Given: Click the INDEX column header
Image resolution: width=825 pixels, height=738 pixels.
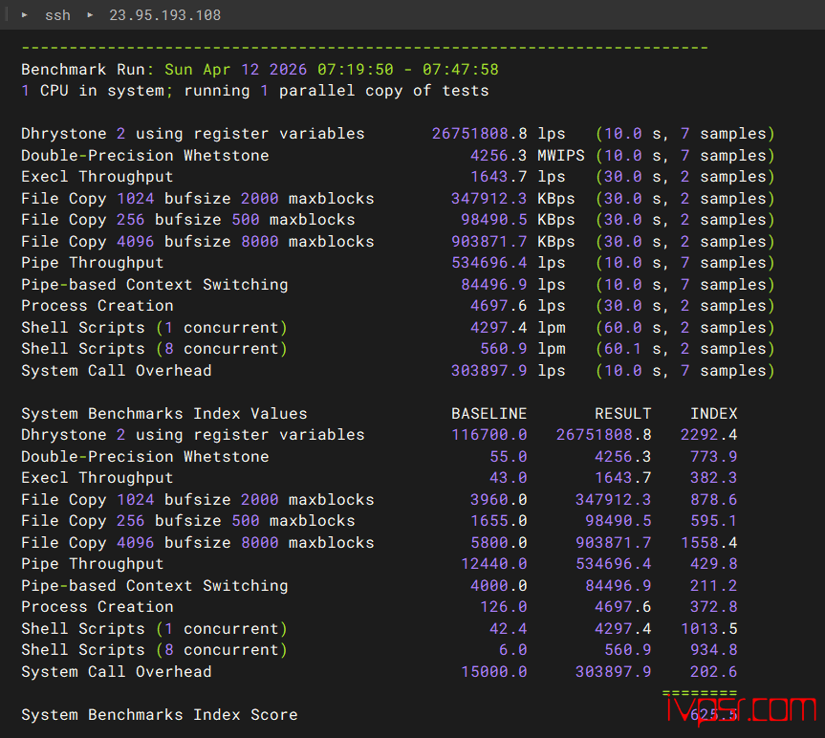Looking at the screenshot, I should 713,414.
